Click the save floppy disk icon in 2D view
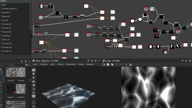The width and height of the screenshot is (192, 108). coord(108,65)
